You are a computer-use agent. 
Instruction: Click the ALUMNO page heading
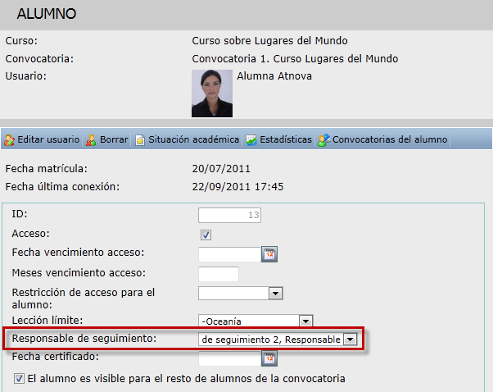[47, 14]
